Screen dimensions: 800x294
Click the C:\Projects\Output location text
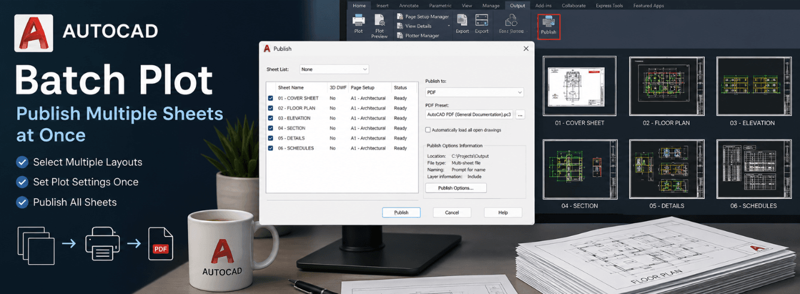tap(470, 156)
